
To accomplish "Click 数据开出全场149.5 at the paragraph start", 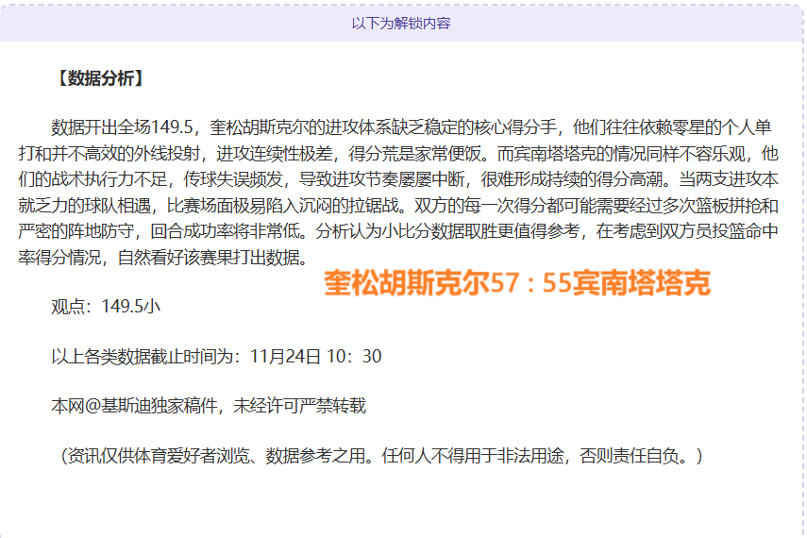I will pos(123,127).
